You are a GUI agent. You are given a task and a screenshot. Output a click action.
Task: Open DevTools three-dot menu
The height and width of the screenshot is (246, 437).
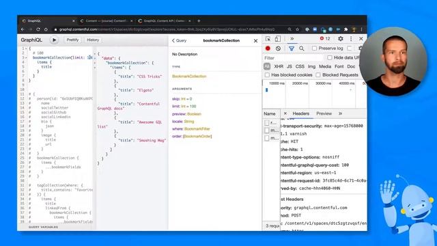click(x=351, y=39)
